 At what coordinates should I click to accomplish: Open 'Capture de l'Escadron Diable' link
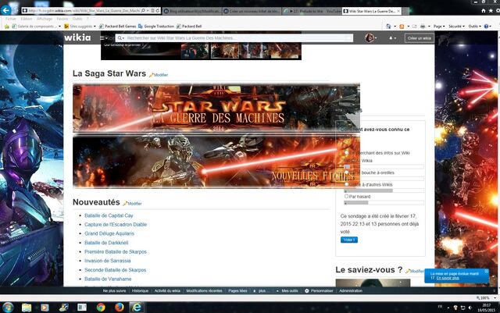point(116,224)
